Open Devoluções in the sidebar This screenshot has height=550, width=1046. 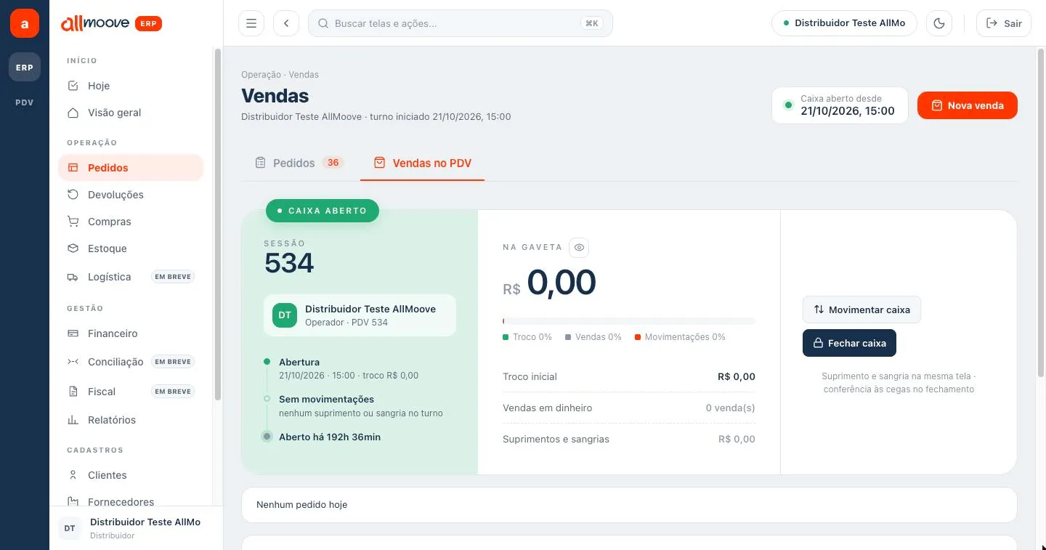[x=131, y=195]
